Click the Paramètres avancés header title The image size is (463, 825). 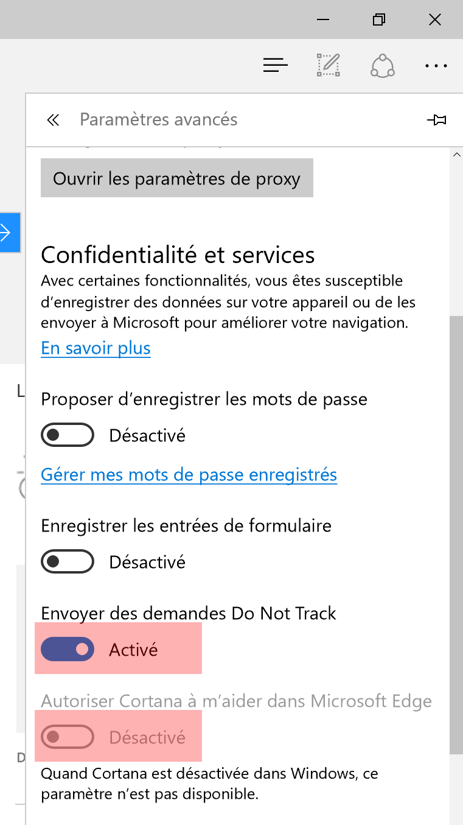[x=159, y=119]
